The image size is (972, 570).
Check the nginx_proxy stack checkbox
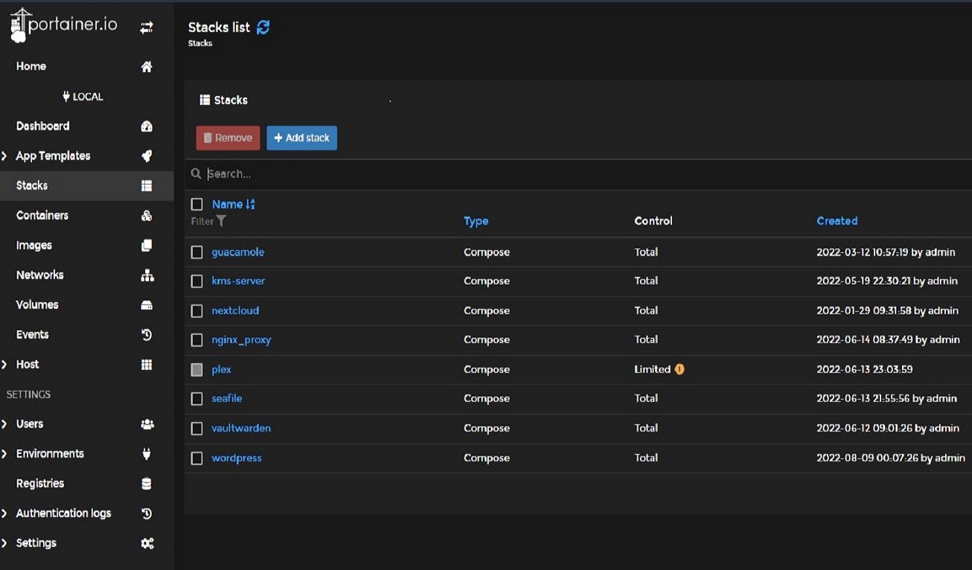point(196,340)
